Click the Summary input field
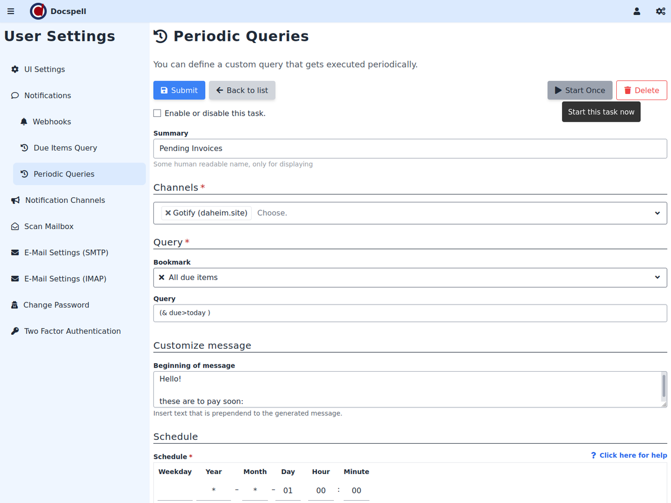 [x=409, y=149]
